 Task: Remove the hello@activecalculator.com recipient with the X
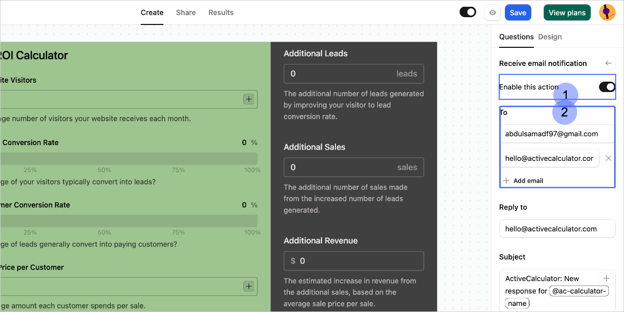[608, 158]
